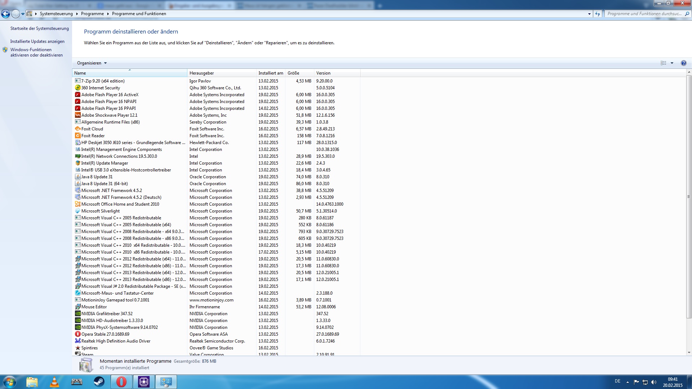The width and height of the screenshot is (692, 389).
Task: Select the Intel Network Connections icon
Action: pyautogui.click(x=77, y=156)
